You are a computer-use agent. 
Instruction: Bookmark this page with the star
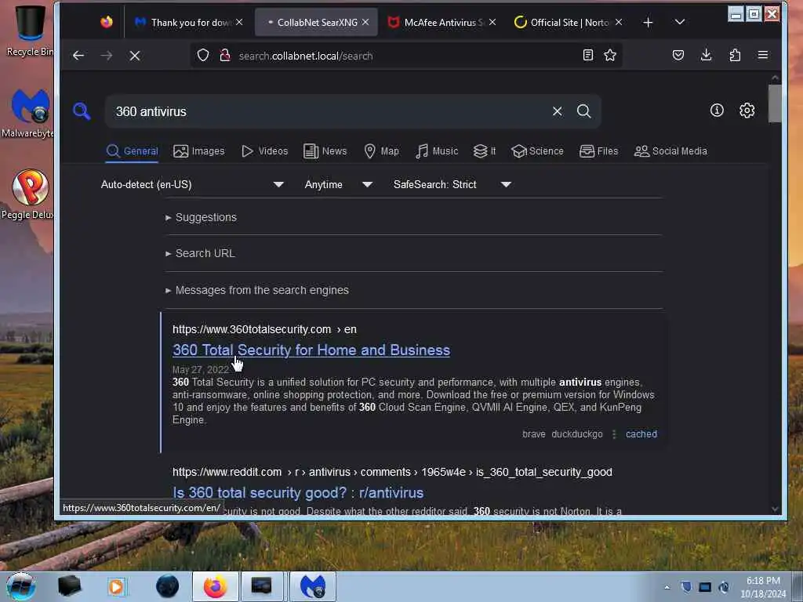pos(609,55)
